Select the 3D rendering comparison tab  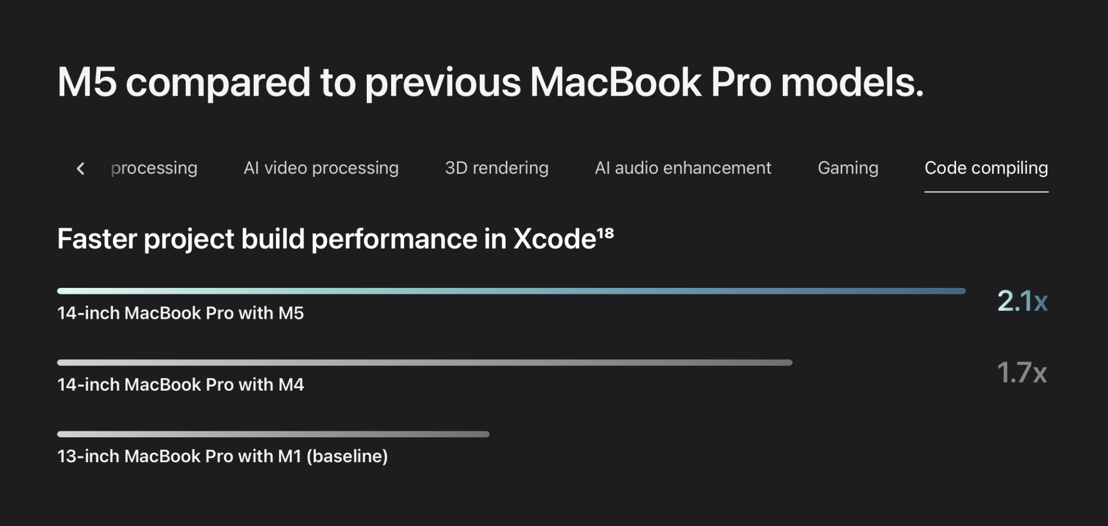(x=496, y=168)
